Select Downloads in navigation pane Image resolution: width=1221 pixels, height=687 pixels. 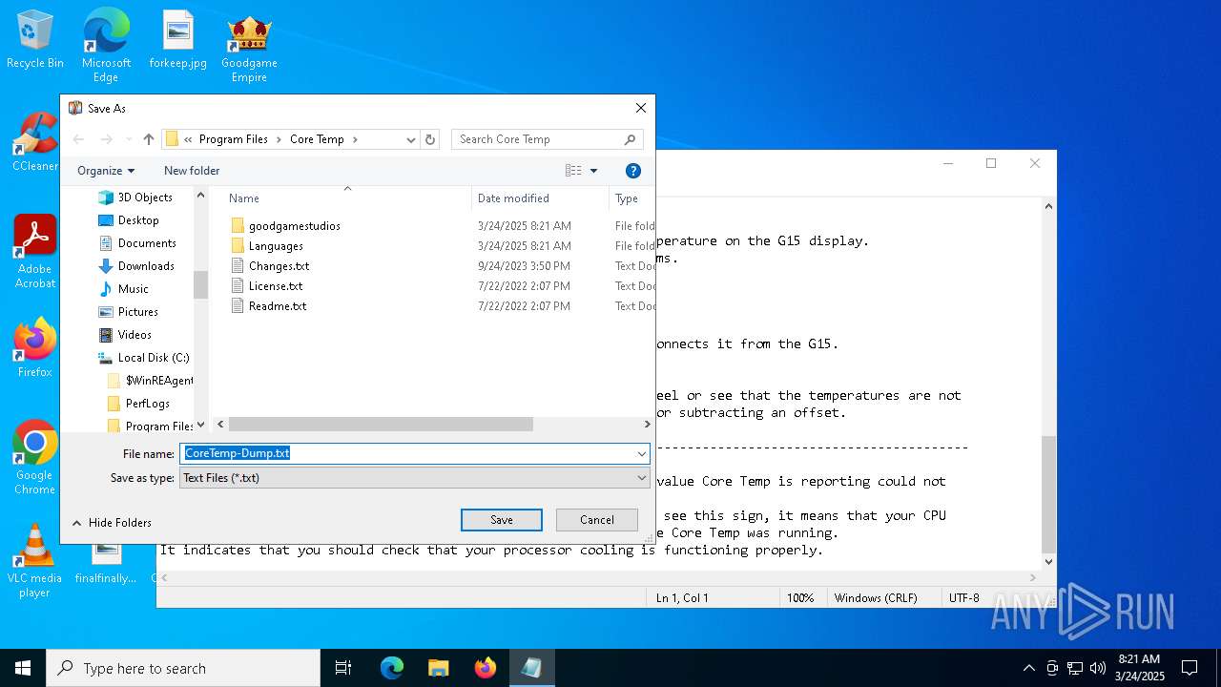136,266
